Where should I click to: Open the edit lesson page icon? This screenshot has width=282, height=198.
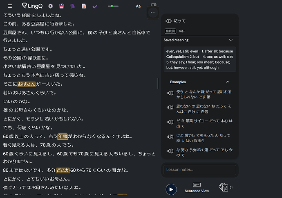coord(84,6)
